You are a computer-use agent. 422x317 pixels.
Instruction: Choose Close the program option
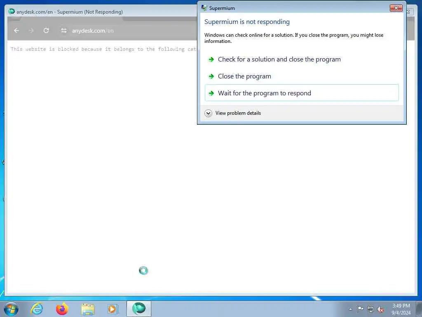point(302,76)
